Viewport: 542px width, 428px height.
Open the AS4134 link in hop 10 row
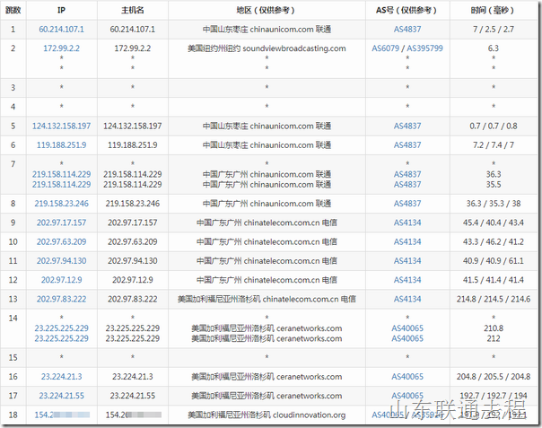[407, 241]
